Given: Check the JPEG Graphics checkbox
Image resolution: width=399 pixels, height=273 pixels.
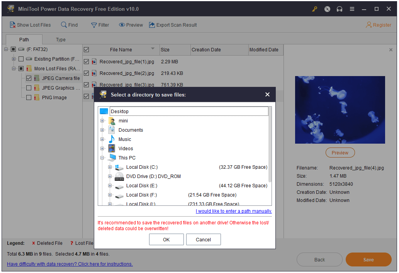Looking at the screenshot, I should click(x=29, y=88).
